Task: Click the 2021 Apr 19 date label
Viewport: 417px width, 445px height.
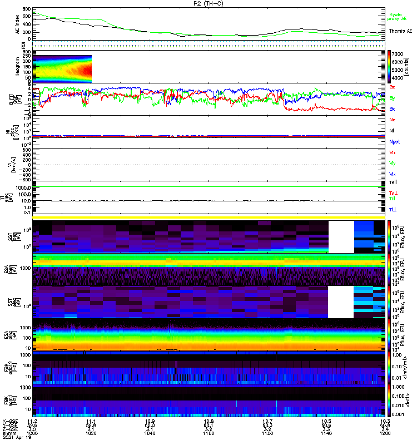Action: click(17, 437)
